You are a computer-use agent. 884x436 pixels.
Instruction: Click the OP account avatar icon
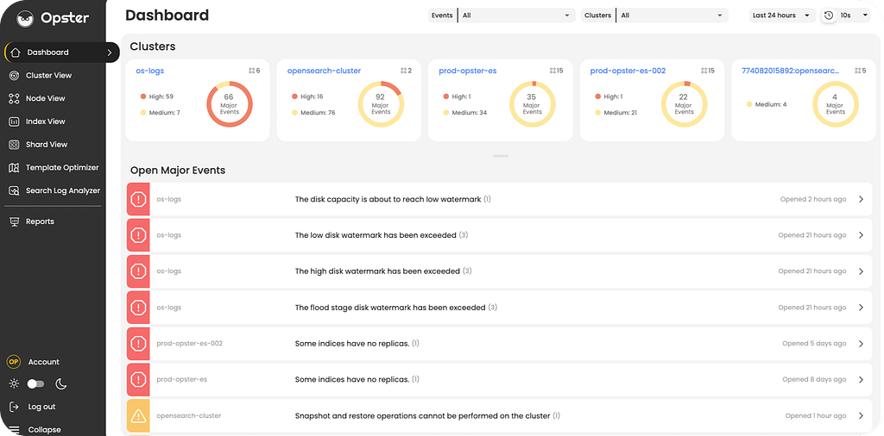pos(14,362)
